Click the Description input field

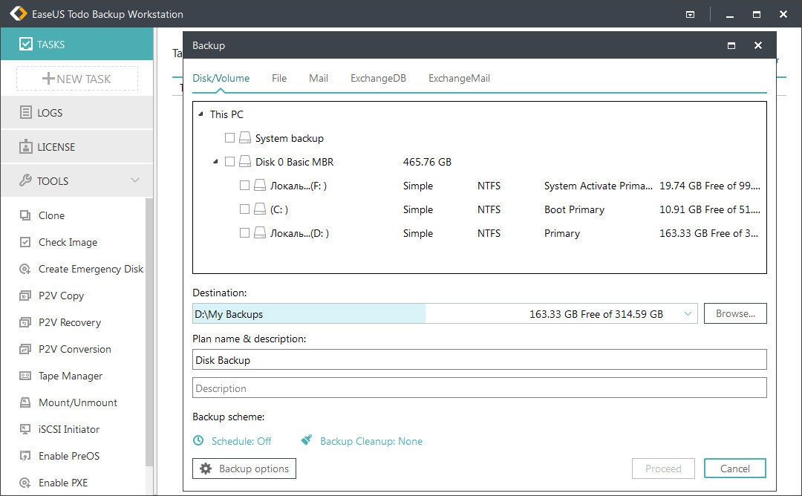pyautogui.click(x=479, y=388)
